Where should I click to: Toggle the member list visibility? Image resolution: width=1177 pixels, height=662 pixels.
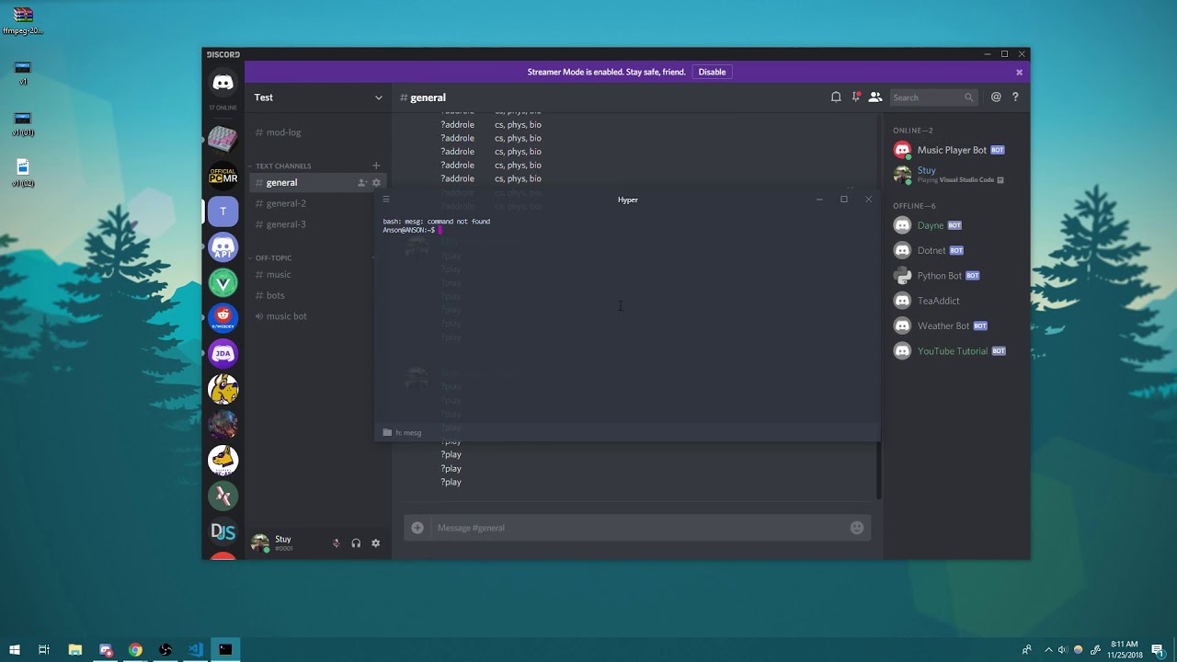(x=875, y=97)
